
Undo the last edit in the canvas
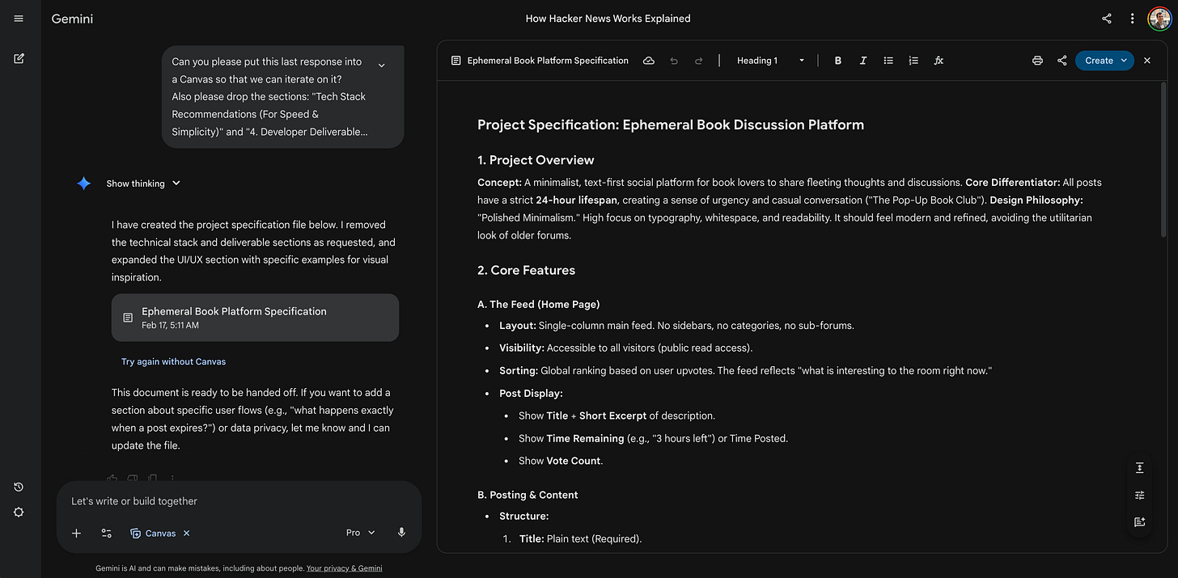pyautogui.click(x=673, y=60)
